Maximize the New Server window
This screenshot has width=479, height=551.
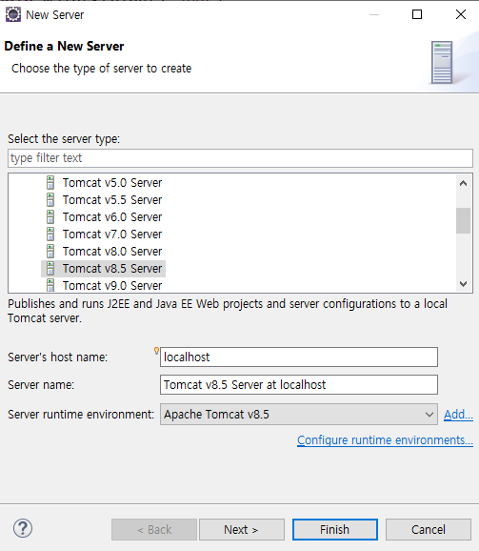click(417, 14)
